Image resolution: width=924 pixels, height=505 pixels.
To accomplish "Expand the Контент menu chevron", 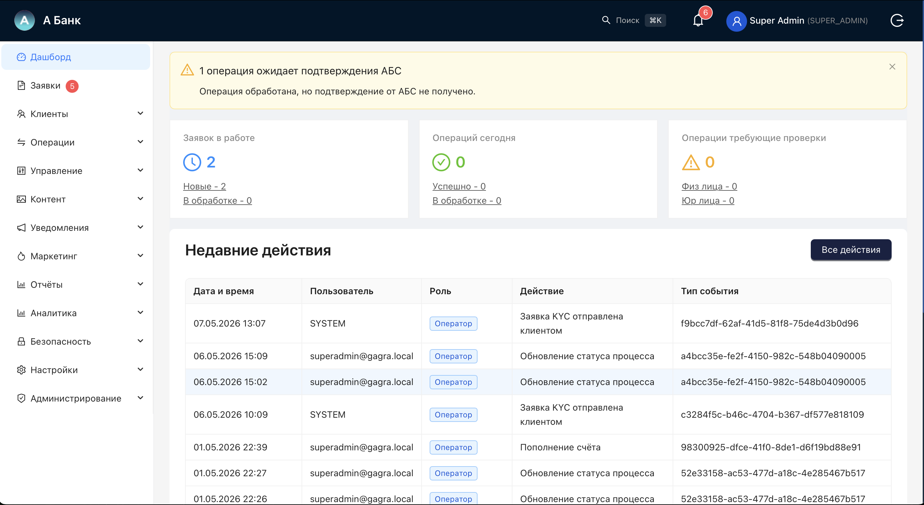I will pyautogui.click(x=141, y=199).
